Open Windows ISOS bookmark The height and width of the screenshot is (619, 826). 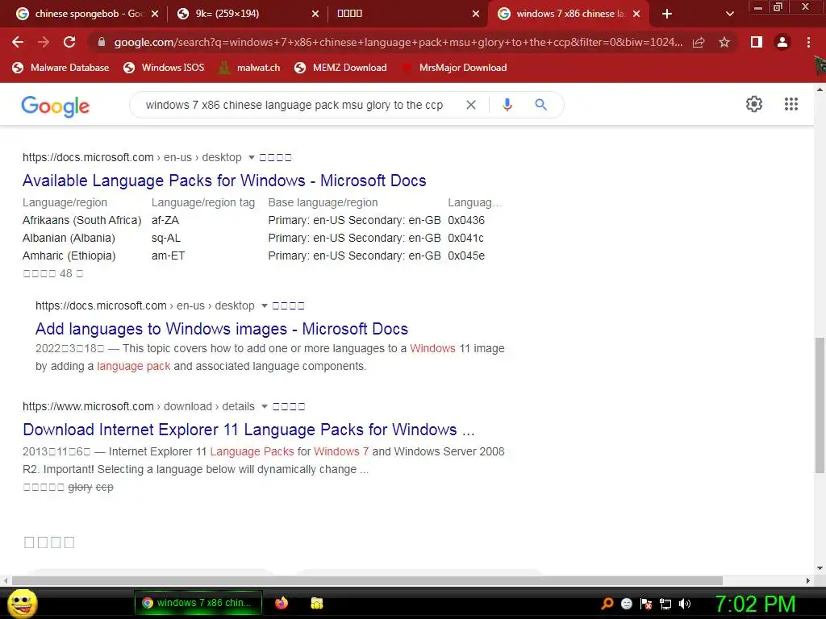pos(164,68)
